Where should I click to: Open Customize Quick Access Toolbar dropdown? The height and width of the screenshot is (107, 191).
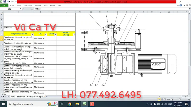coord(16,2)
